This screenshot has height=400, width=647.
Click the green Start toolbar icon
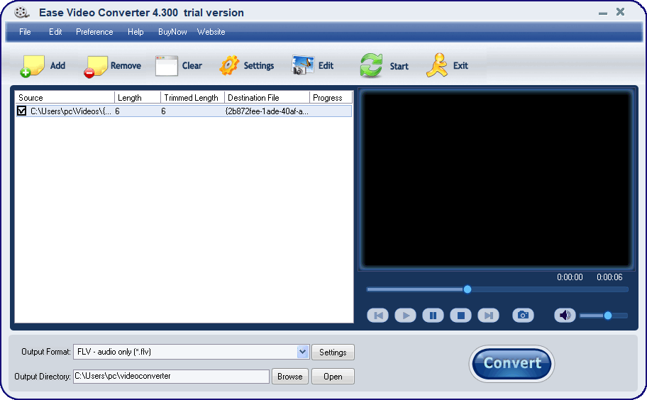(x=371, y=65)
